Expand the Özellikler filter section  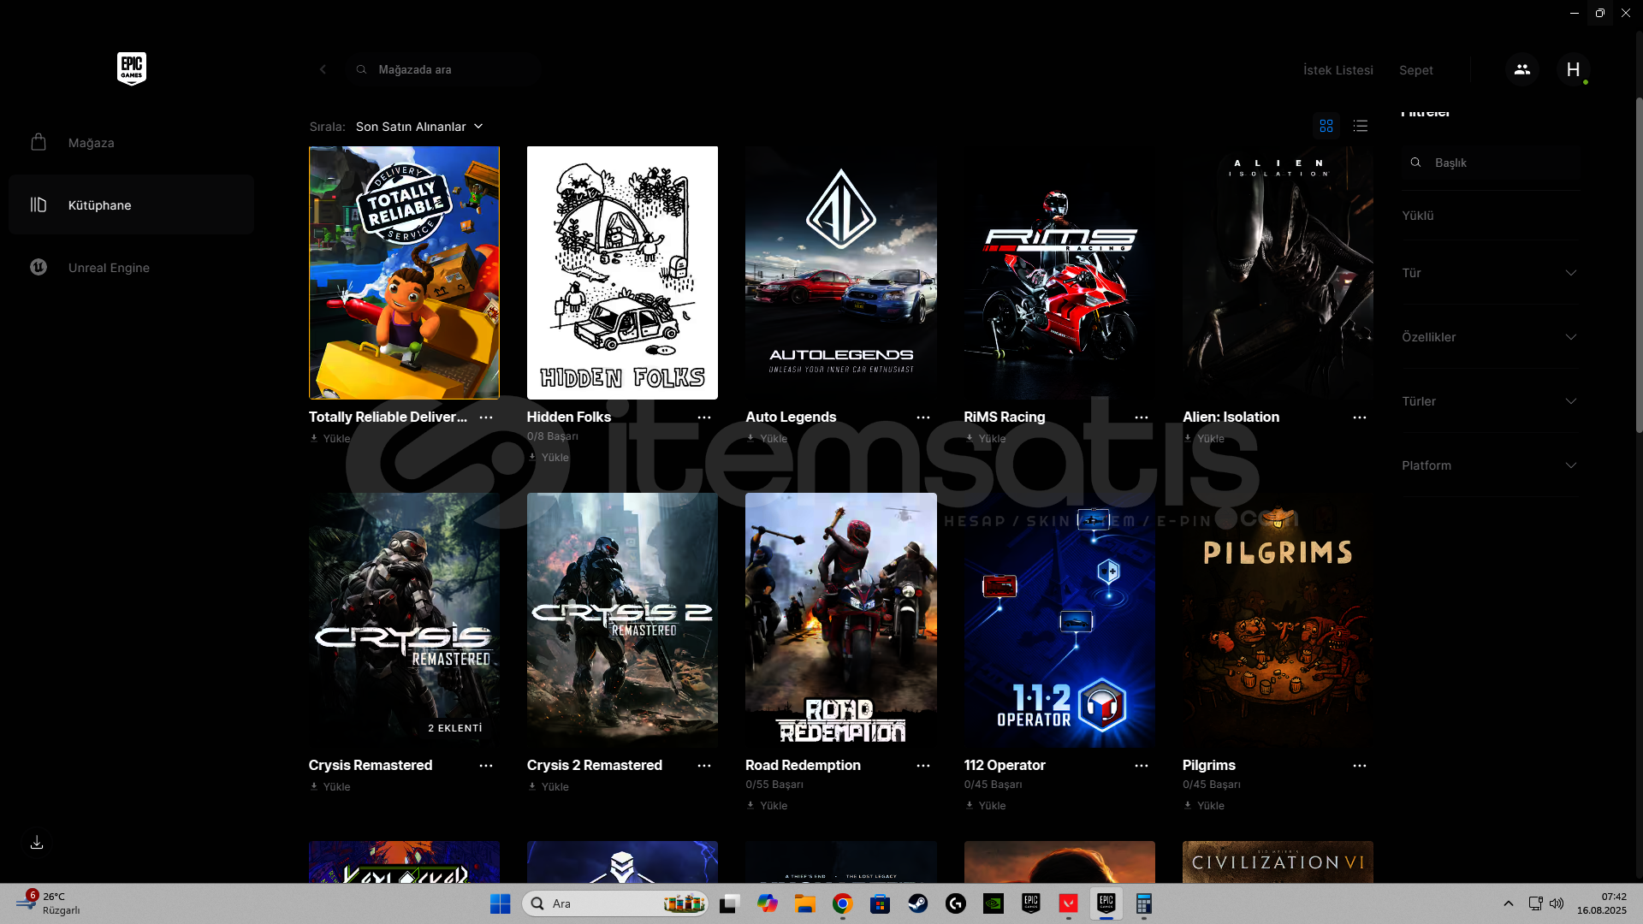(1490, 337)
